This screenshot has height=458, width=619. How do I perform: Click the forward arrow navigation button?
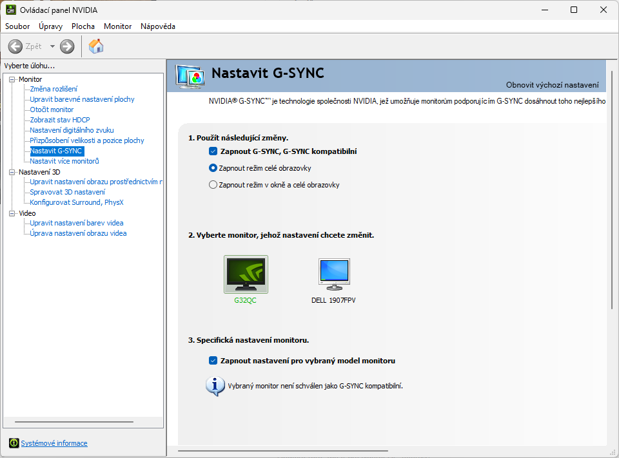67,46
